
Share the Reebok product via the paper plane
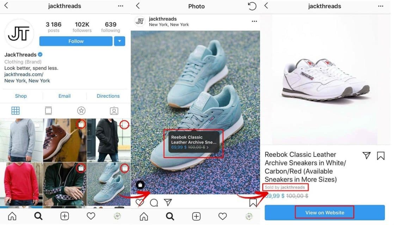click(367, 156)
